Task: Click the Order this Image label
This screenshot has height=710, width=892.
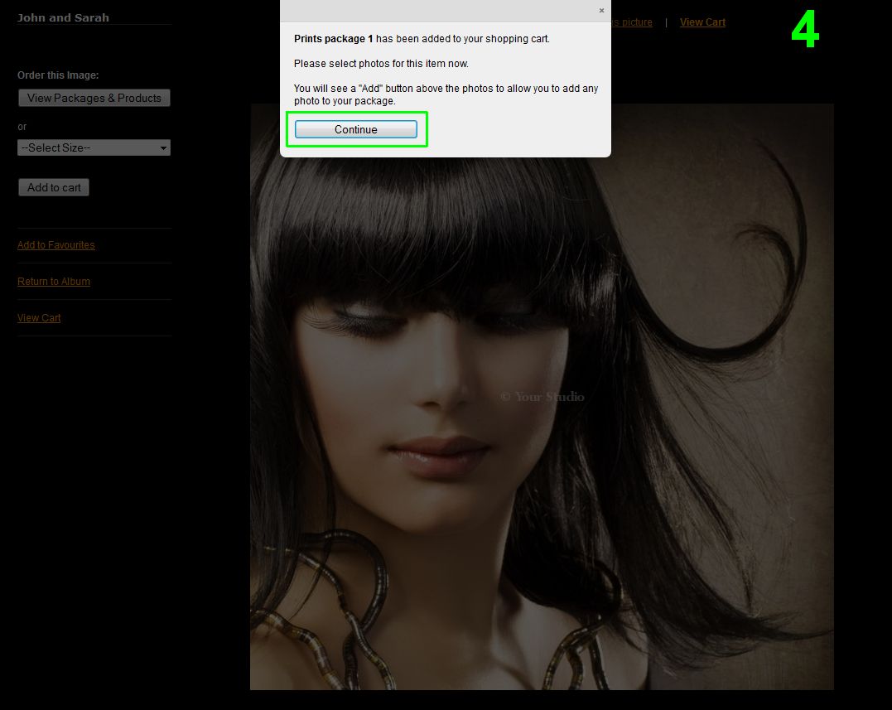Action: 58,75
